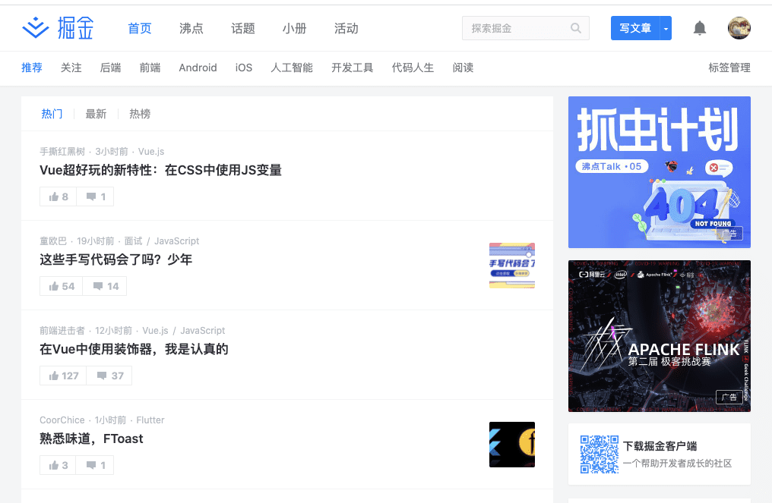The height and width of the screenshot is (503, 772).
Task: Click JavaScript tag on 前端进击者 article
Action: [x=202, y=331]
